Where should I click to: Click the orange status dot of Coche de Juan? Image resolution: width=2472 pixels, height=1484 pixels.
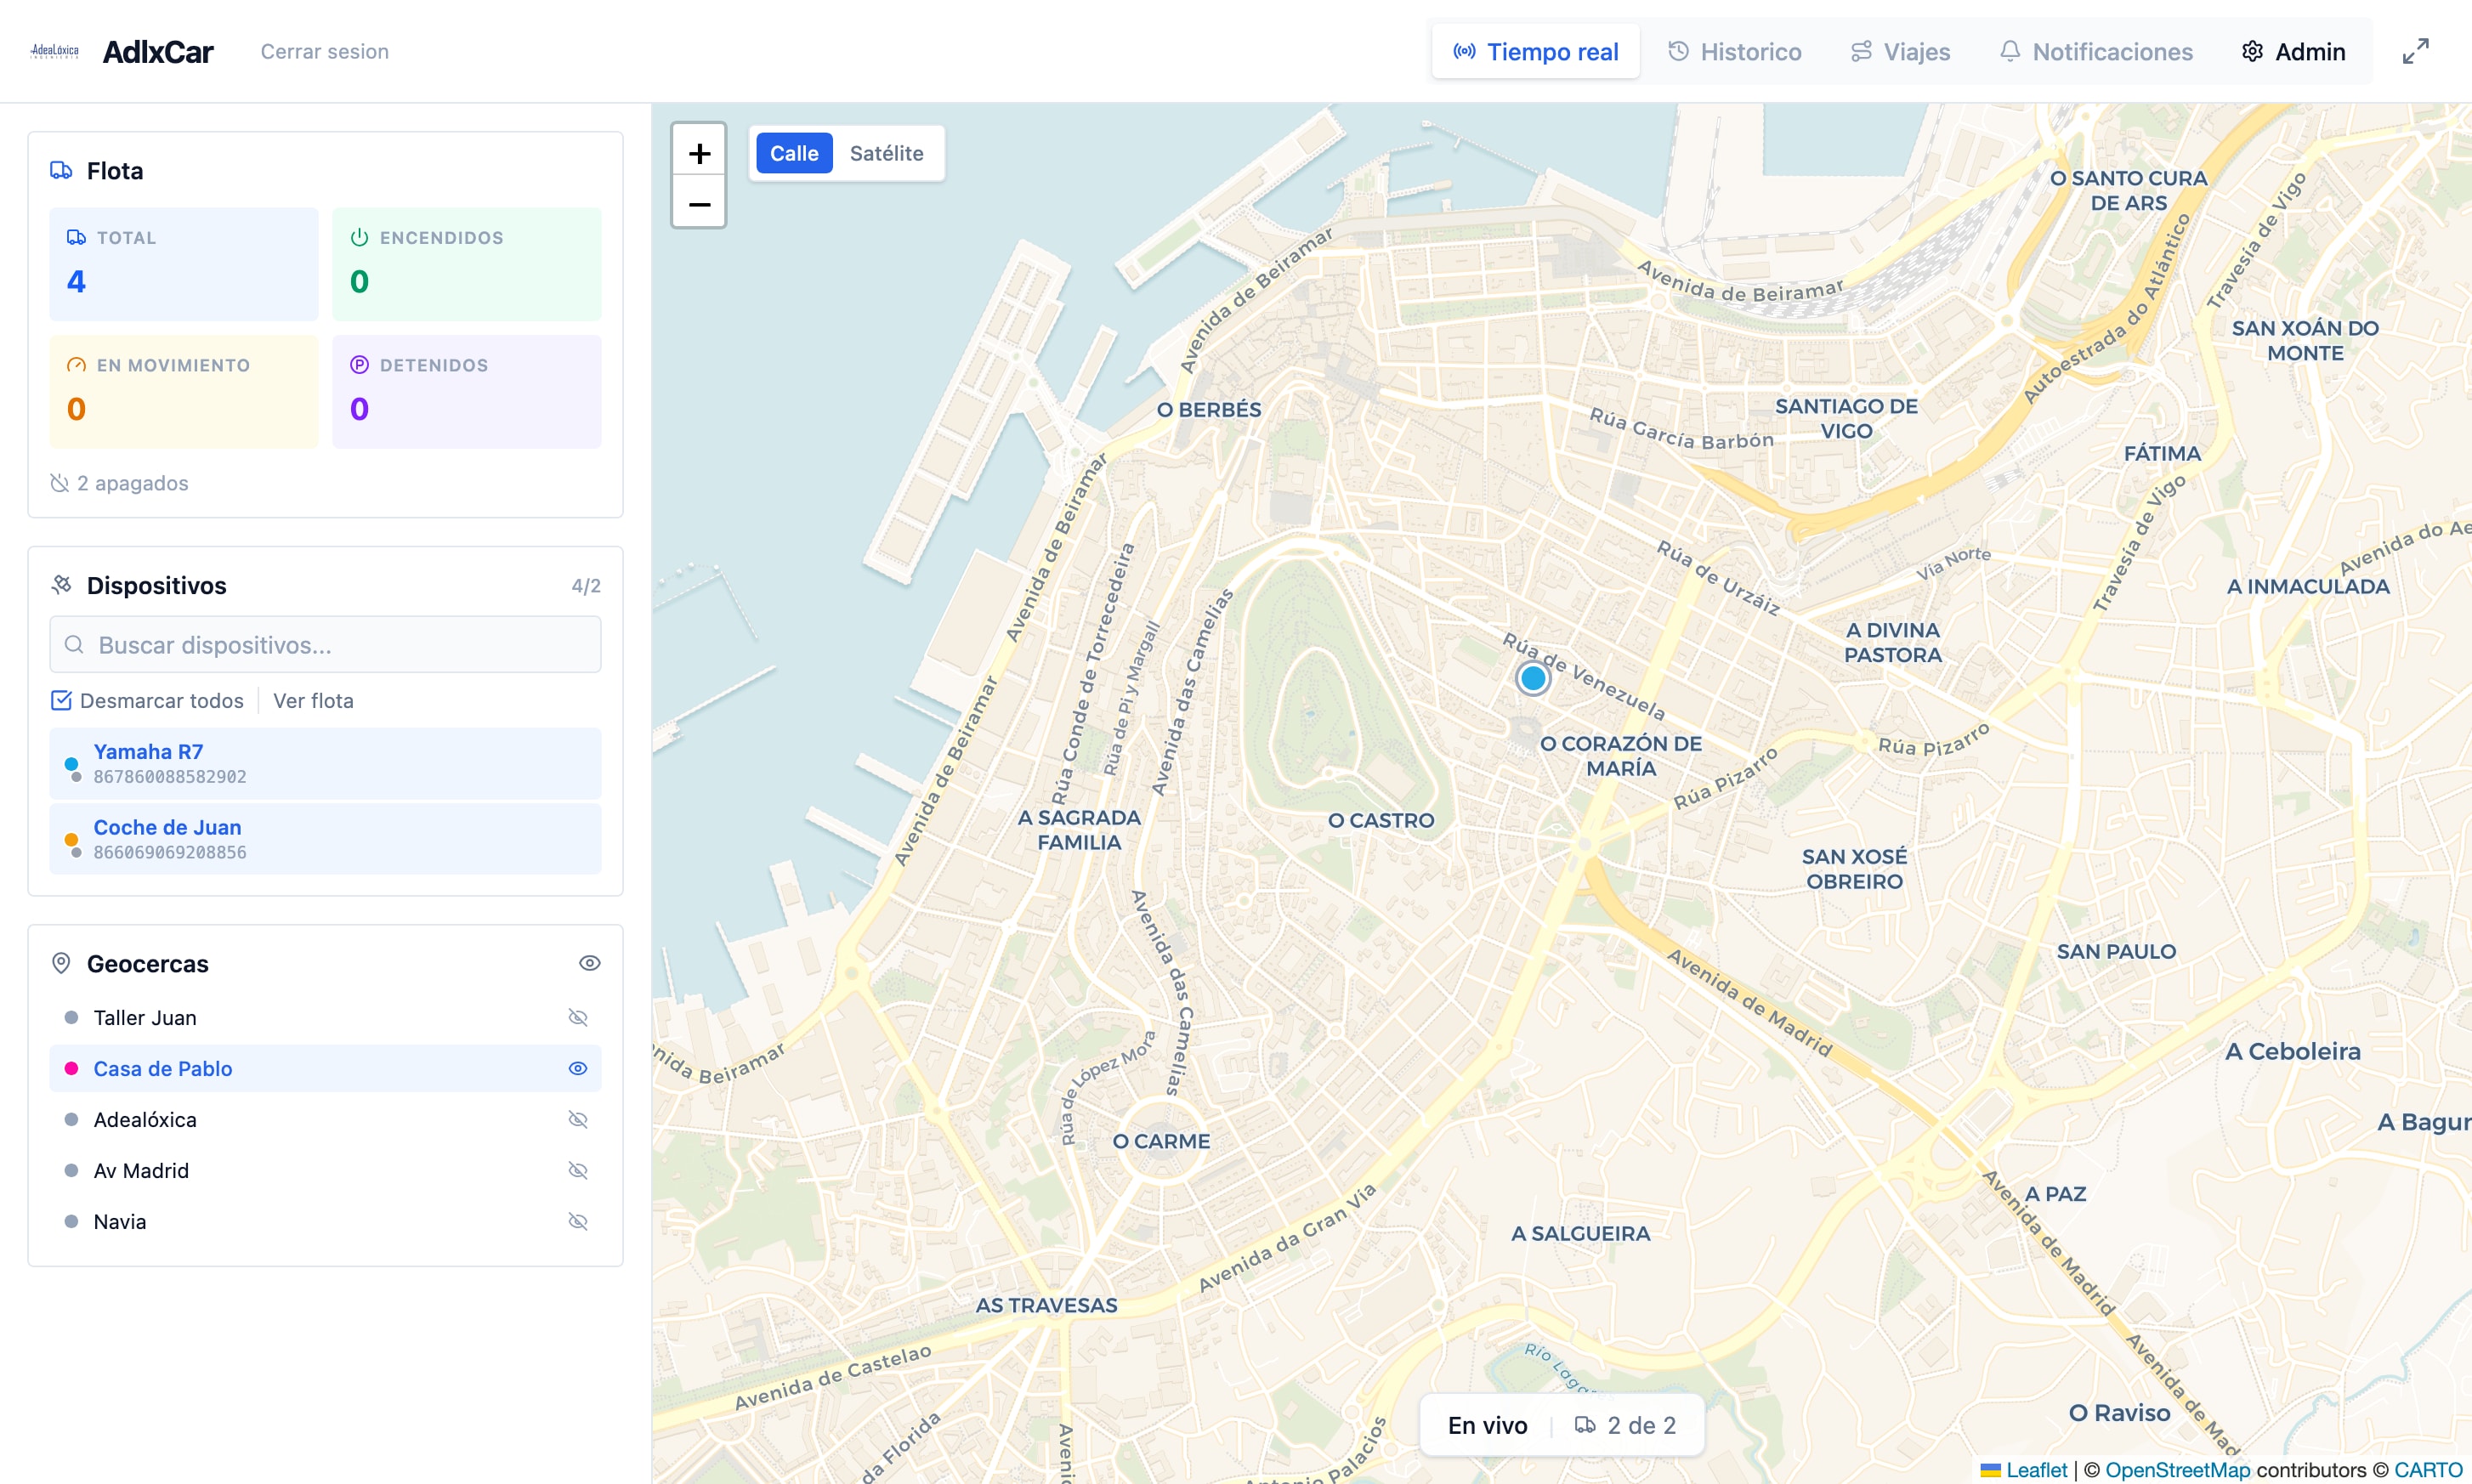(71, 839)
